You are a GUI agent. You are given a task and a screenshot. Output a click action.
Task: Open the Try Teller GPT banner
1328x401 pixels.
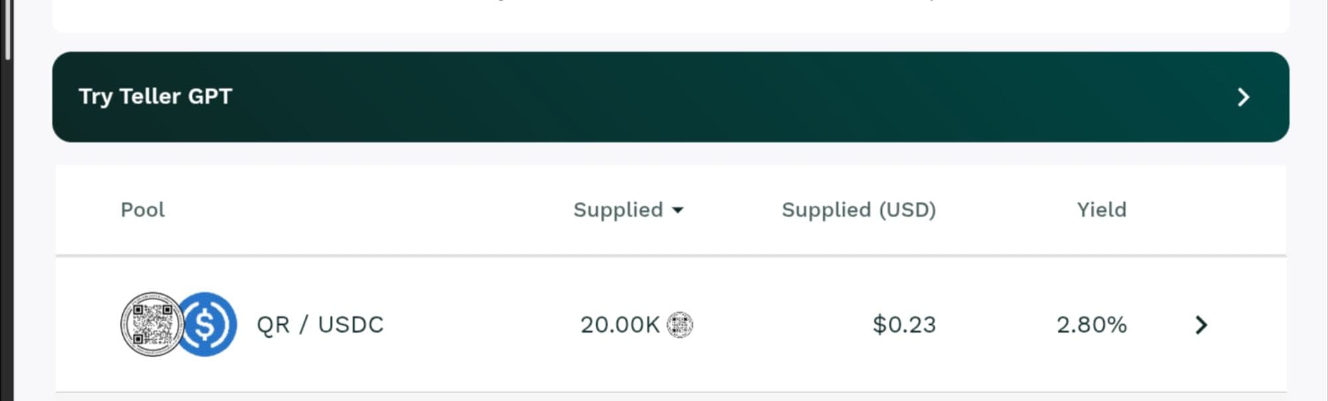click(155, 96)
